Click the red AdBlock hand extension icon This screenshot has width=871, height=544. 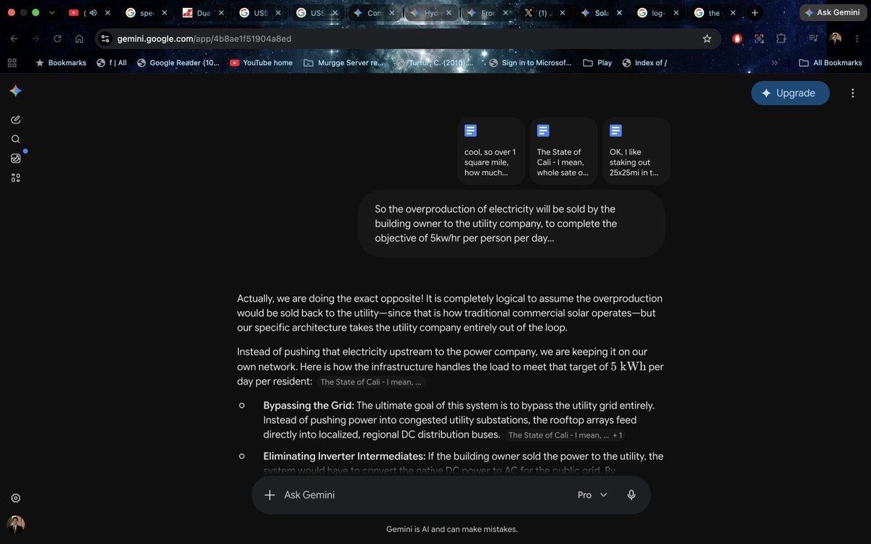737,38
